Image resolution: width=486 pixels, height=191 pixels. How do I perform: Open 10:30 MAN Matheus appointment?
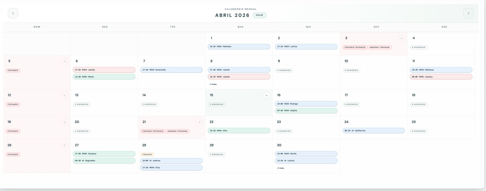point(441,70)
